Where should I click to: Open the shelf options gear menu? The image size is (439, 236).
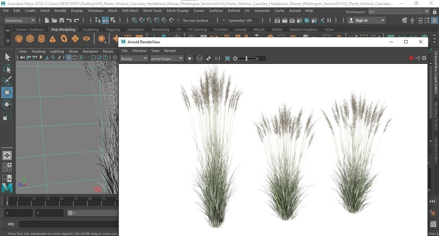pos(8,41)
